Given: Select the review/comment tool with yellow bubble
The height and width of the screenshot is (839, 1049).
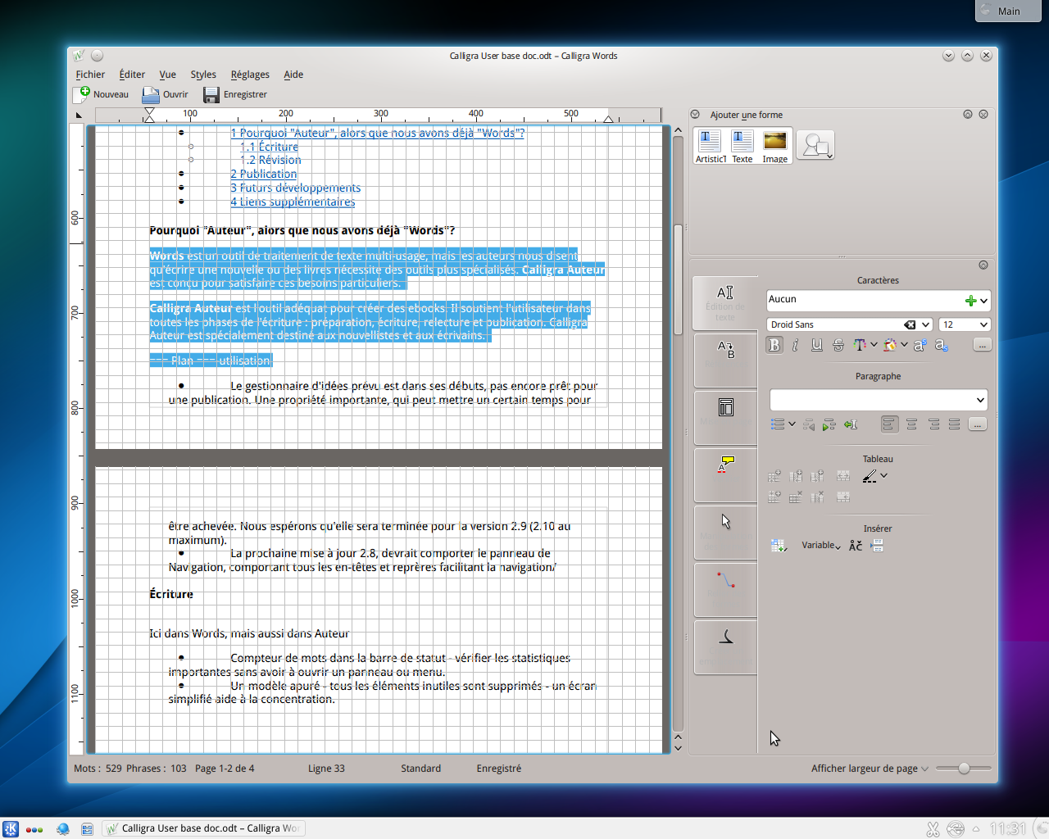Looking at the screenshot, I should click(725, 474).
